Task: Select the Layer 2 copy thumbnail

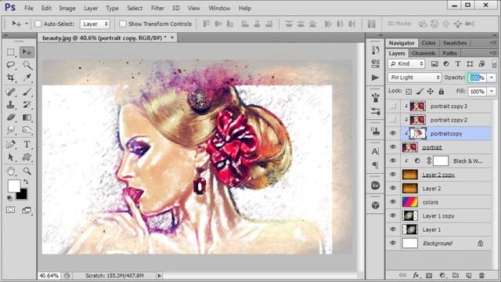Action: (x=410, y=175)
